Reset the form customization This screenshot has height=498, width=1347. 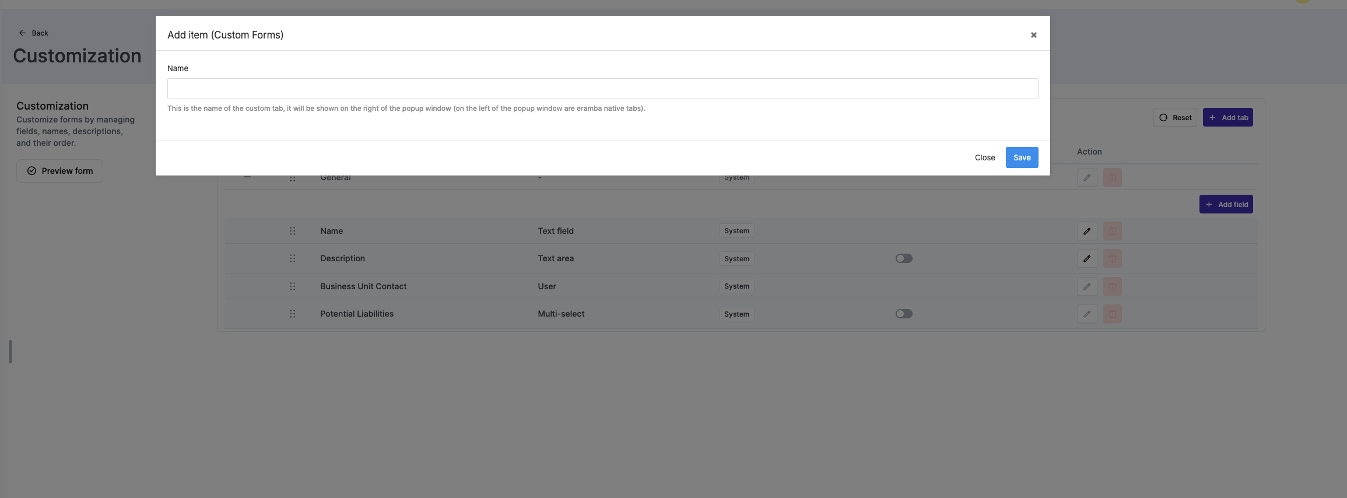(1175, 117)
